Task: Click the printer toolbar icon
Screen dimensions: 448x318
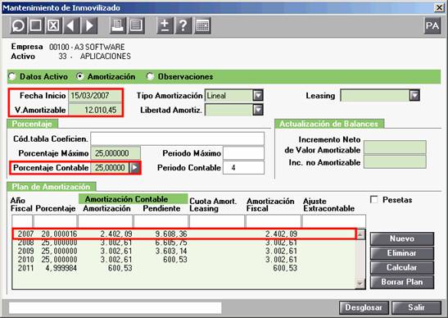Action: tap(118, 25)
